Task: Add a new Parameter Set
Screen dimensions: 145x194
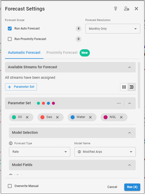Action: click(x=21, y=87)
